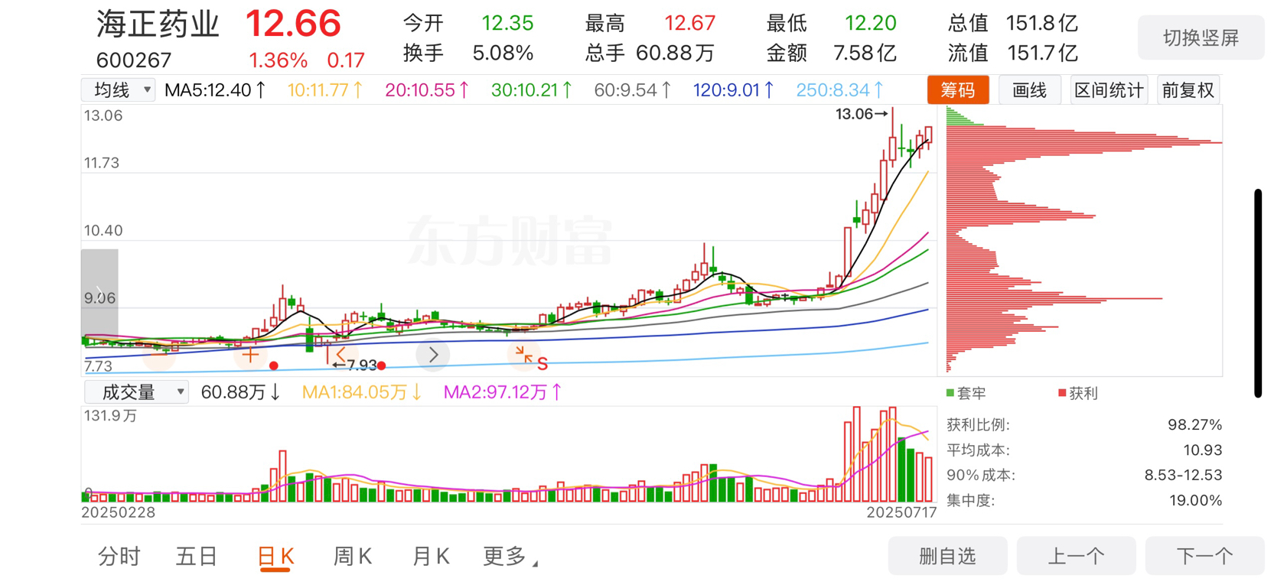Image resolution: width=1274 pixels, height=588 pixels.
Task: Click current price 12.66
Action: tap(293, 24)
